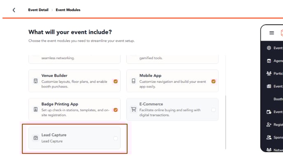
Task: Uncheck the Mobile App checkbox
Action: 213,81
